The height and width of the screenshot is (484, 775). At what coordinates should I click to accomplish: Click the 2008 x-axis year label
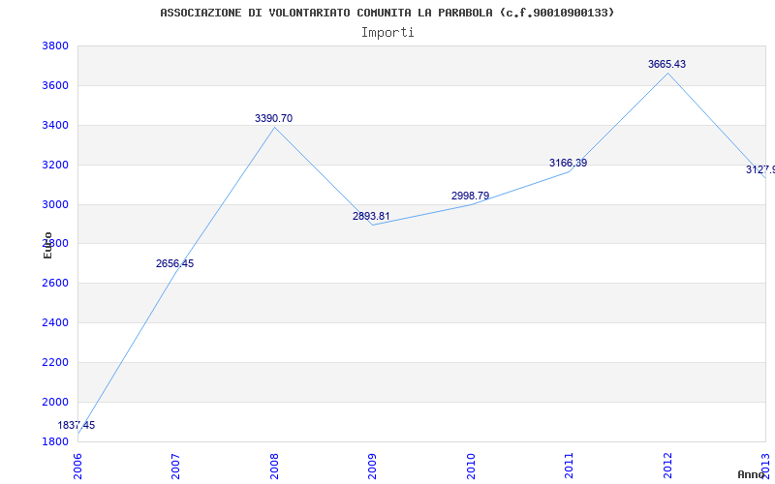coord(274,466)
